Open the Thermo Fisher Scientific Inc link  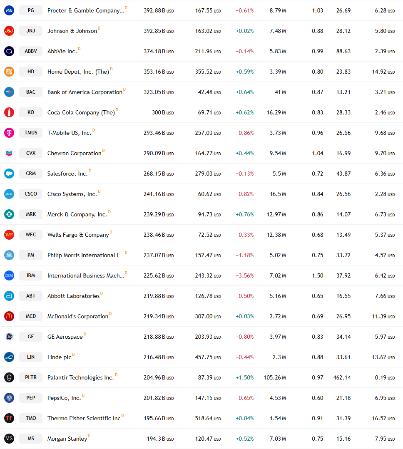tap(84, 418)
